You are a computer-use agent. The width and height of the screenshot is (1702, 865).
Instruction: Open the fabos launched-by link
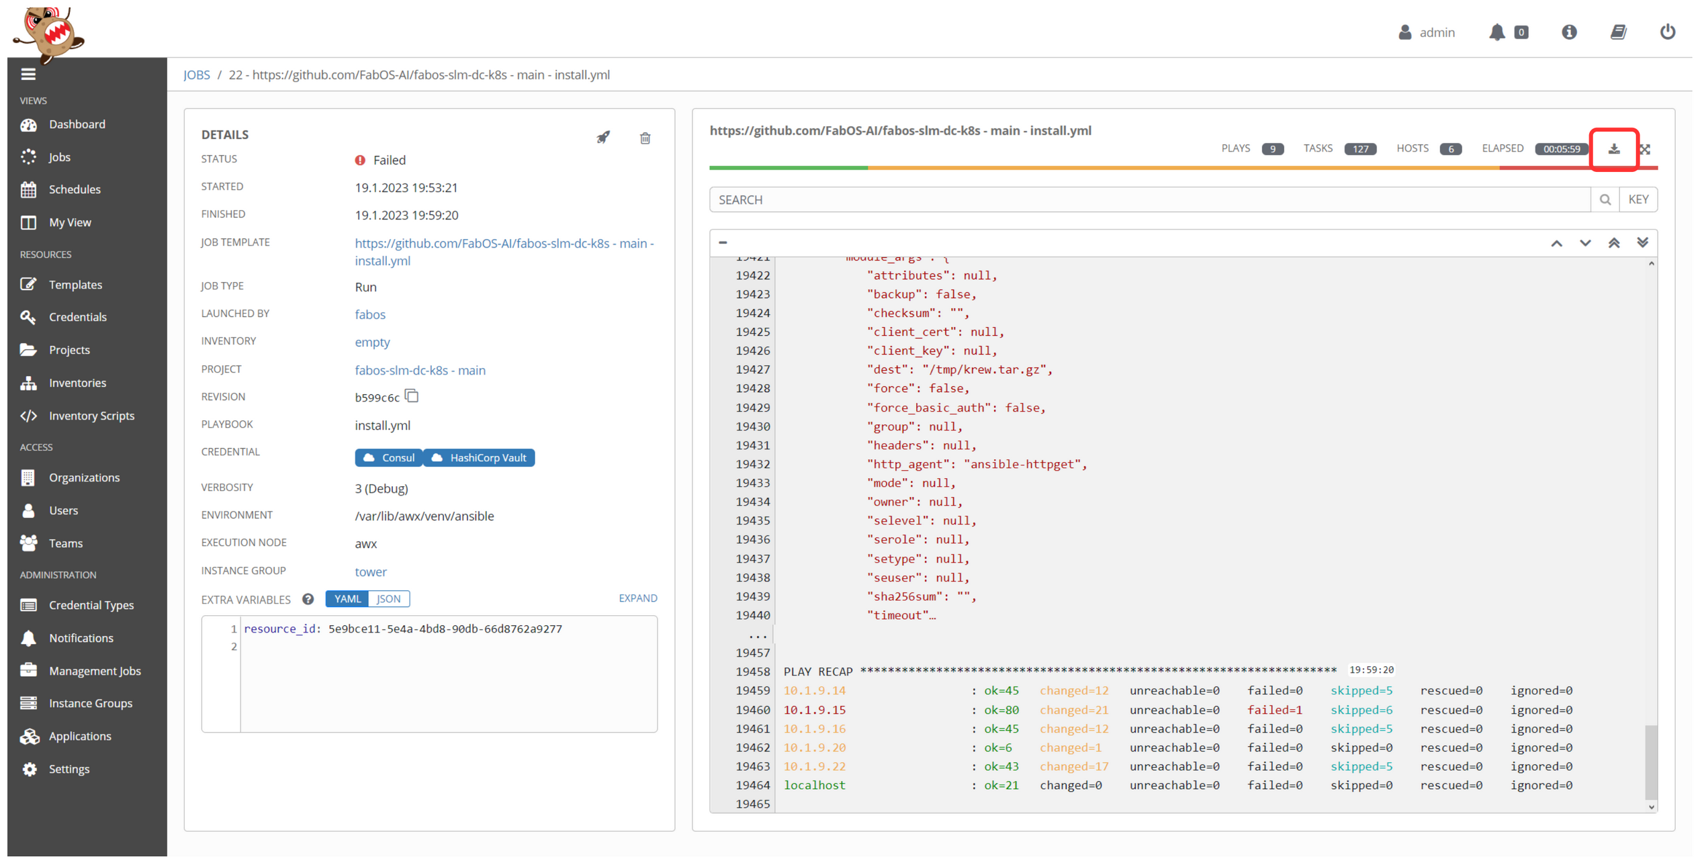[369, 314]
